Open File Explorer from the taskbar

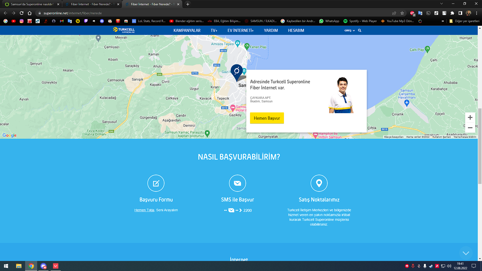[x=19, y=266]
